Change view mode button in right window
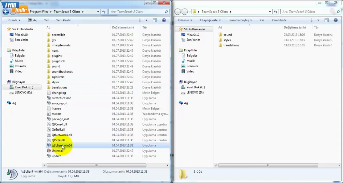This screenshot has height=183, width=343. tap(313, 20)
